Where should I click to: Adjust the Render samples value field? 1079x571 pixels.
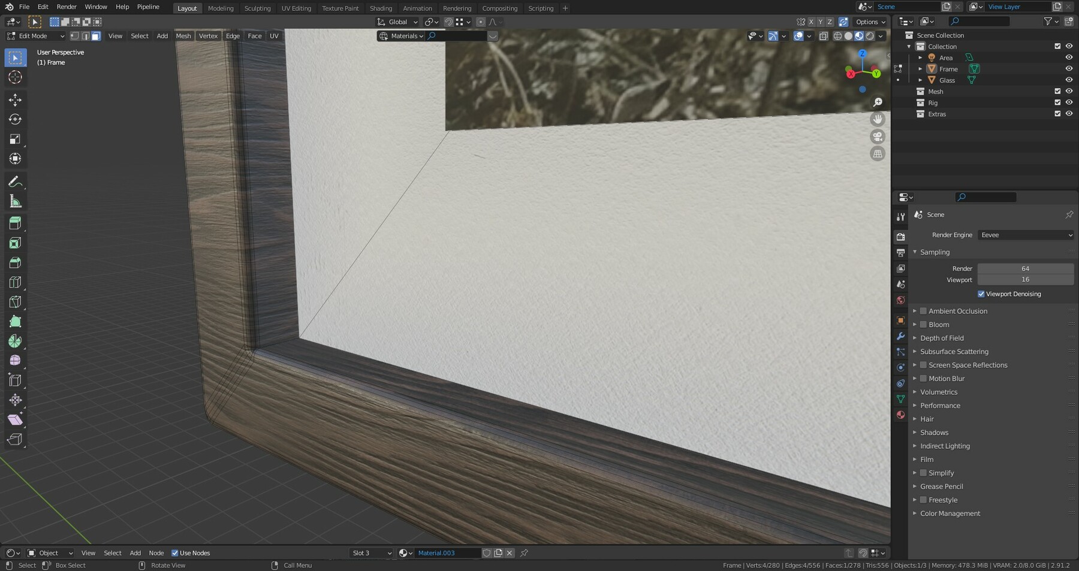click(1026, 268)
